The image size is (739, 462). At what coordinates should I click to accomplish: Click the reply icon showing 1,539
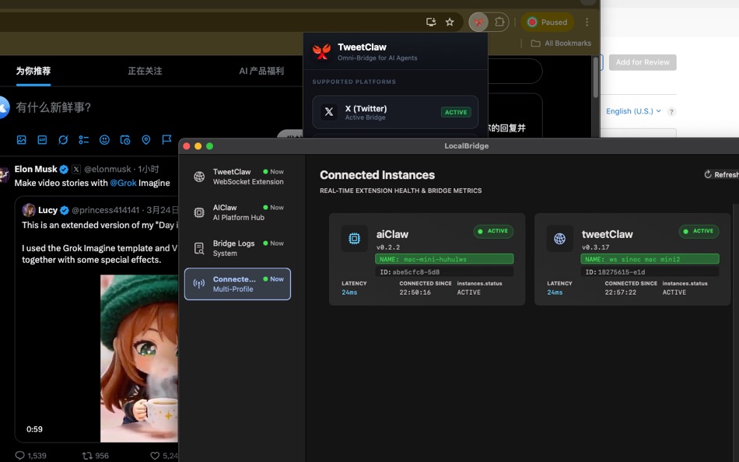coord(19,456)
